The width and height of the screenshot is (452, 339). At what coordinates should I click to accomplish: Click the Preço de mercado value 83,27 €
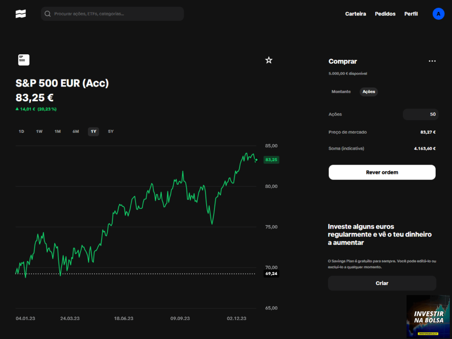click(x=428, y=132)
